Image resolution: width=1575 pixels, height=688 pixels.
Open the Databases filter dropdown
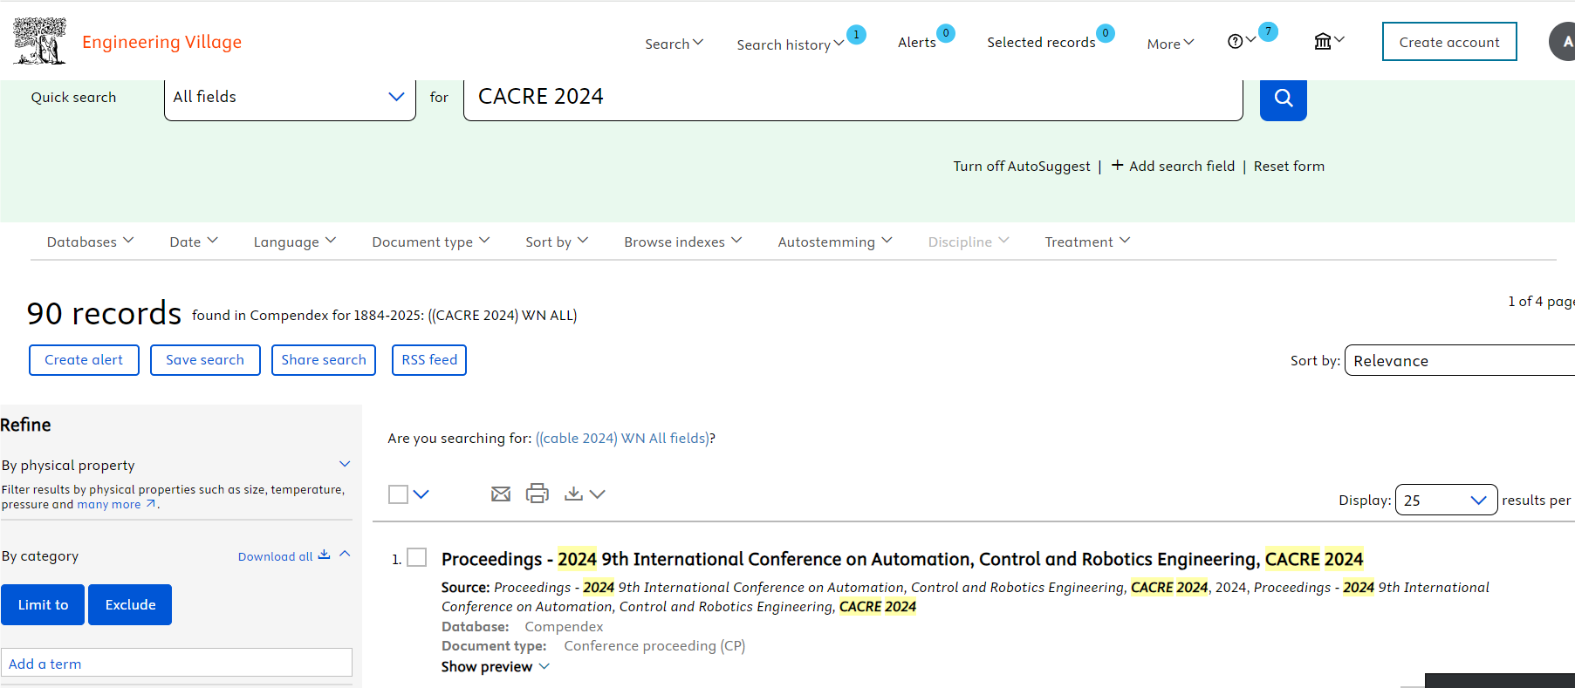point(90,242)
